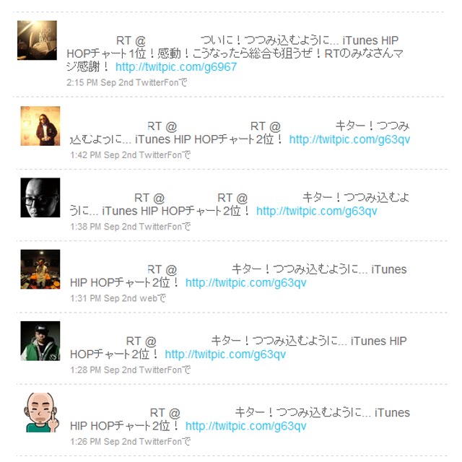462x462 pixels.
Task: Open the twitpic.com/g6967 link
Action: click(176, 67)
